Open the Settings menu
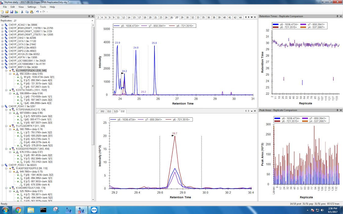Screen dimensions: 343x214 tap(32, 7)
